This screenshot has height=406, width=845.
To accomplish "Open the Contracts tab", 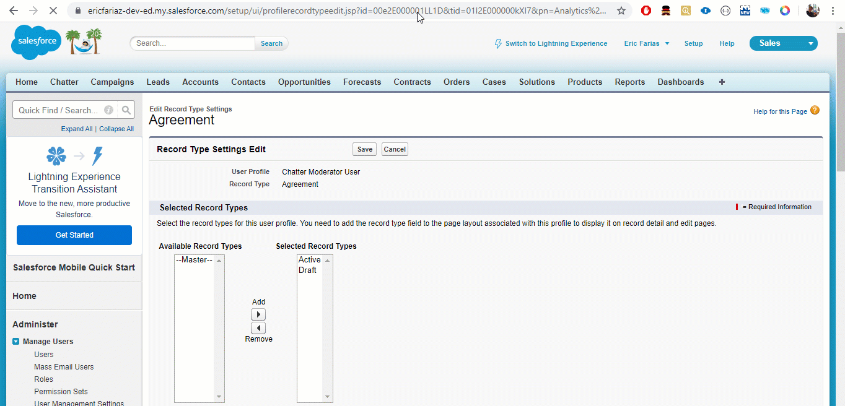I will [x=412, y=82].
